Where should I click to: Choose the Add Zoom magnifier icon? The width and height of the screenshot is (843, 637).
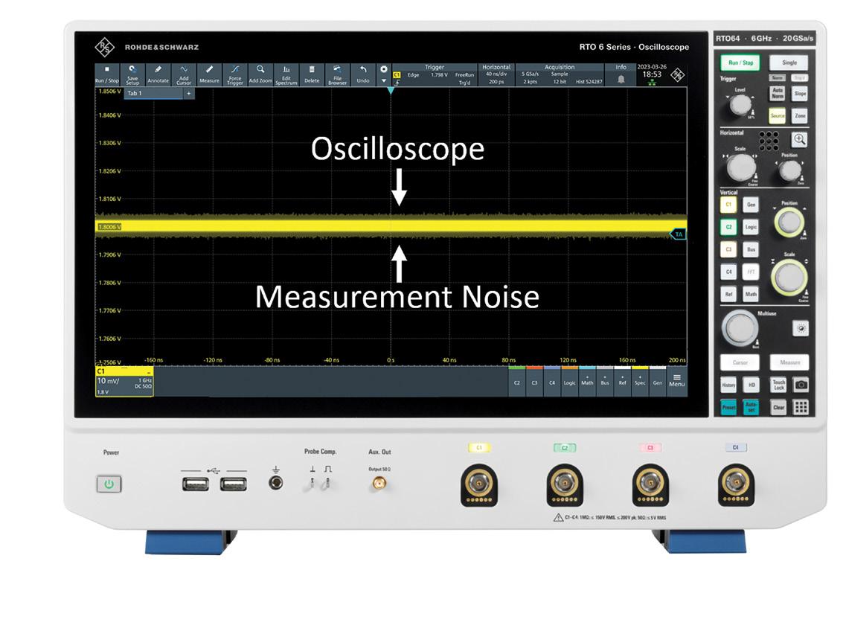[x=260, y=74]
